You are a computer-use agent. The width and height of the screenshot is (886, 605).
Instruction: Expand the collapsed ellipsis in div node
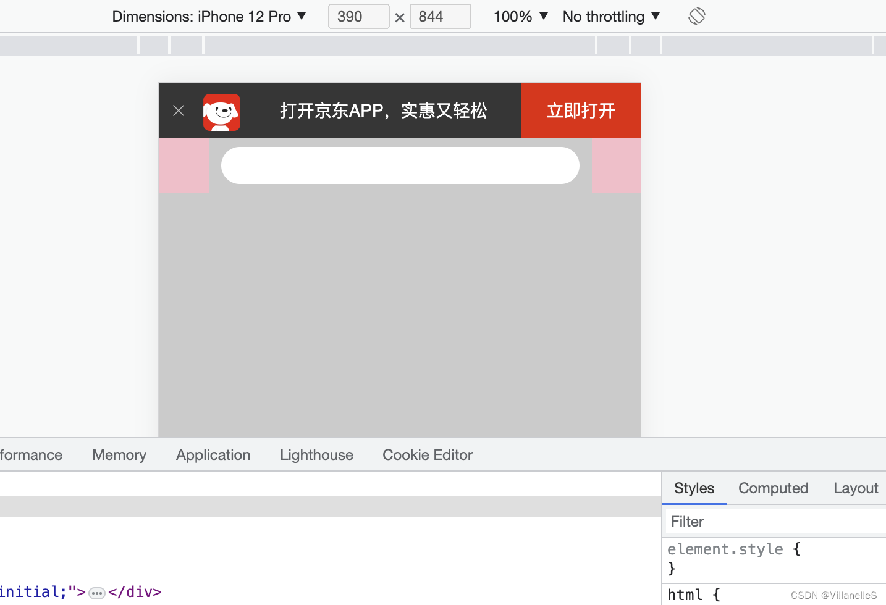click(97, 593)
